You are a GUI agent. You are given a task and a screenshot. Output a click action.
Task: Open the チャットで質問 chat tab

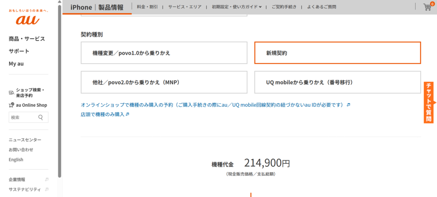click(429, 103)
